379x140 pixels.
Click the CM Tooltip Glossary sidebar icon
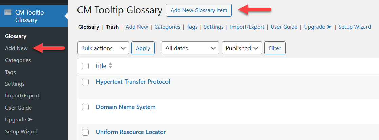point(8,12)
